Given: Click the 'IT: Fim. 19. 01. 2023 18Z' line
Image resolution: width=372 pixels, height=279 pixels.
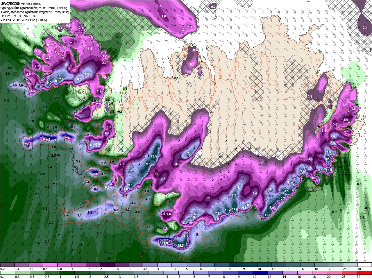Looking at the screenshot, I should pyautogui.click(x=18, y=16).
